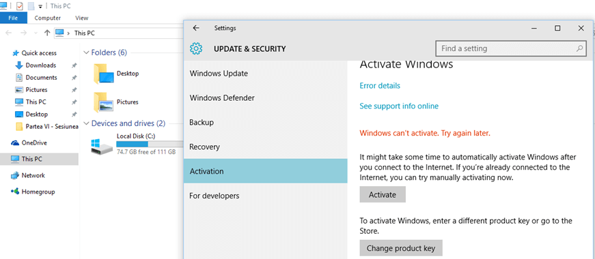
Task: Open Pictures in the navigation pane
Action: [x=36, y=90]
